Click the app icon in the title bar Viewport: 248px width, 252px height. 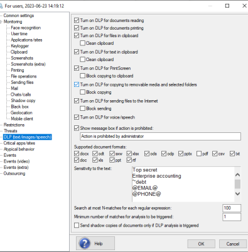pos(1,6)
